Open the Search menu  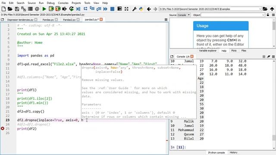[20, 3]
